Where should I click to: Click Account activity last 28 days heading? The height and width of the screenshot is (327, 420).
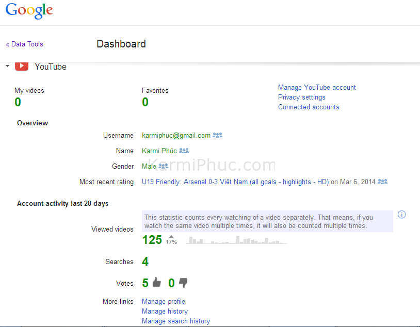click(62, 204)
